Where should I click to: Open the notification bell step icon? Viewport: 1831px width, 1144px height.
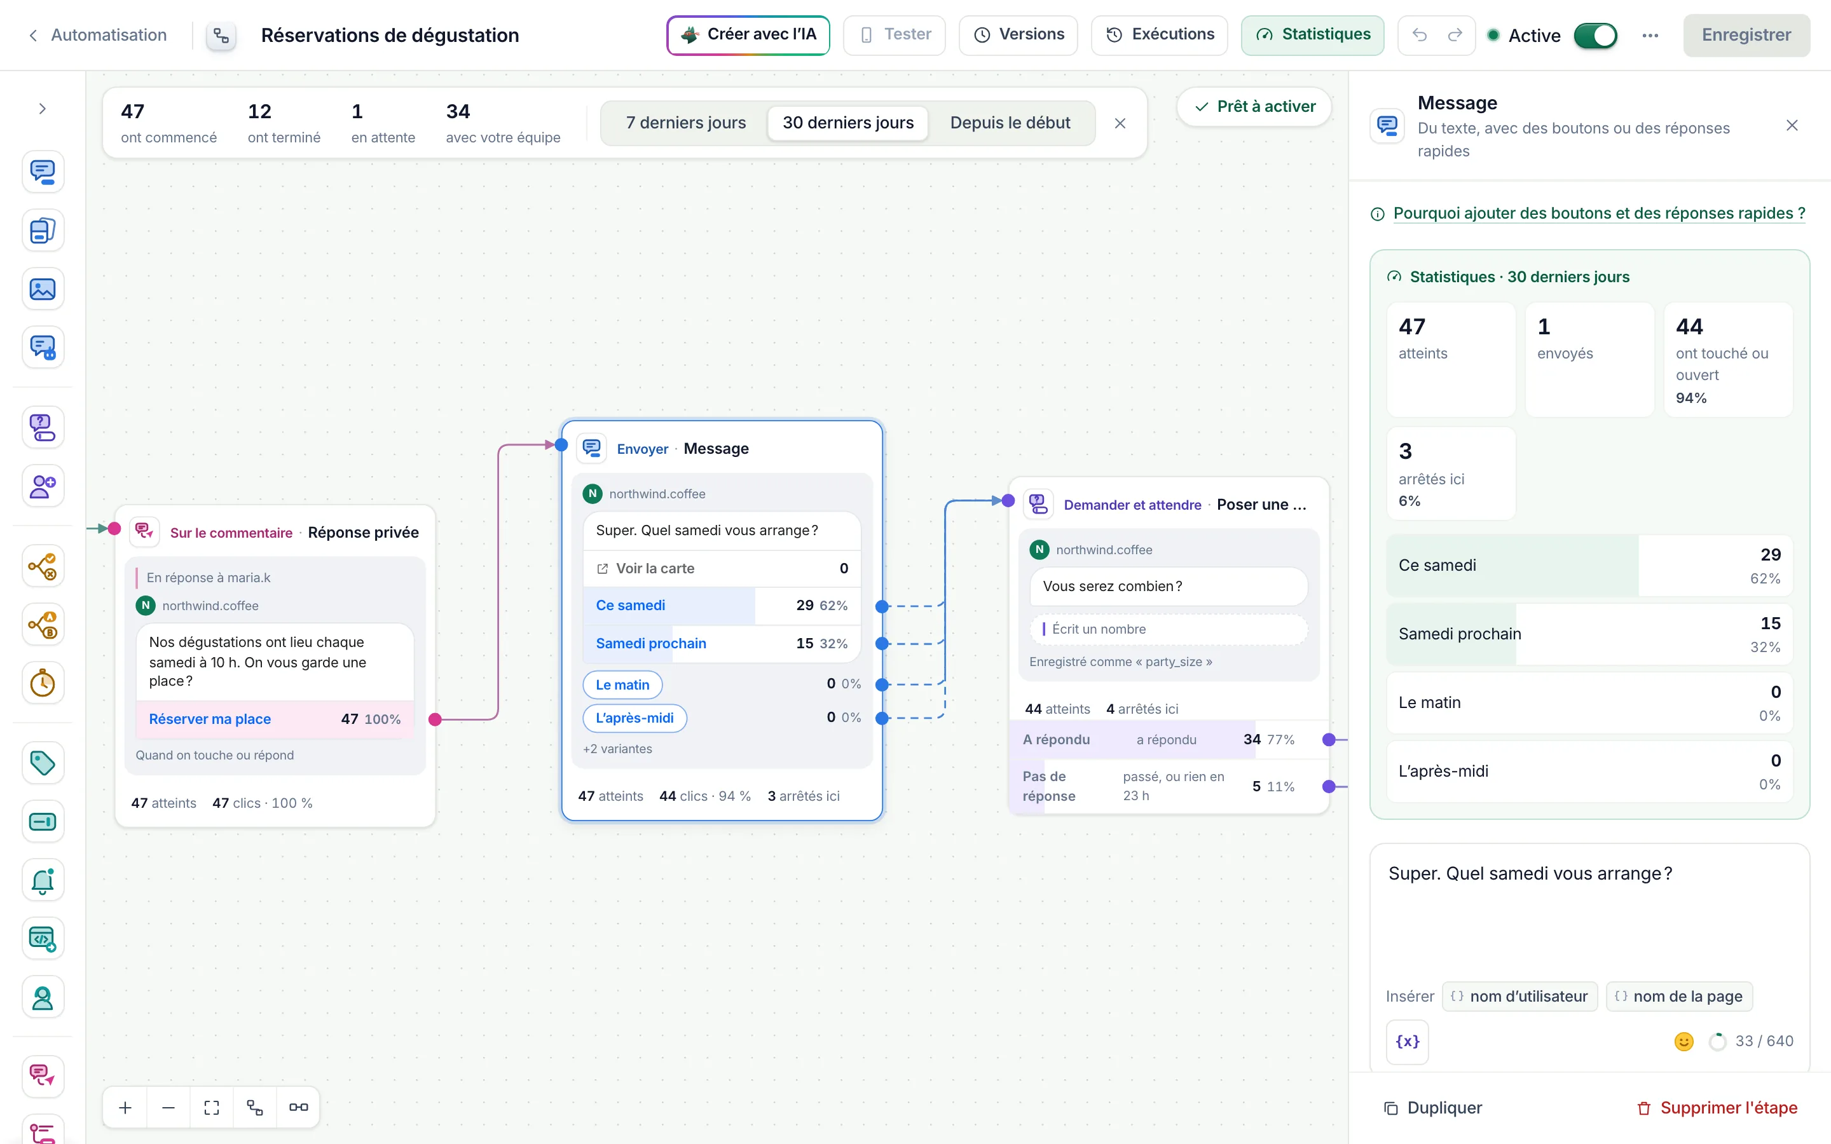pos(43,880)
